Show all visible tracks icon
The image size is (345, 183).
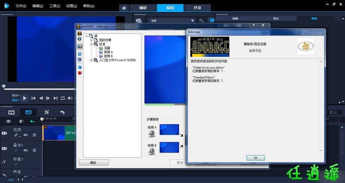(x=8, y=121)
